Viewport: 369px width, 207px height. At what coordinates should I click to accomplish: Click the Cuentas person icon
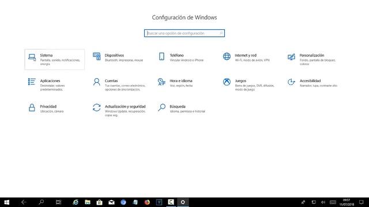click(x=96, y=82)
